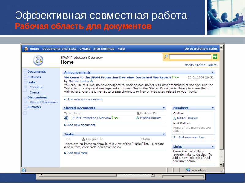Open the Shared Documents web part menu arrow
245x183 pixels.
pyautogui.click(x=164, y=108)
